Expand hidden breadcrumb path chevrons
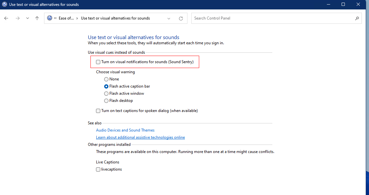 click(55, 18)
